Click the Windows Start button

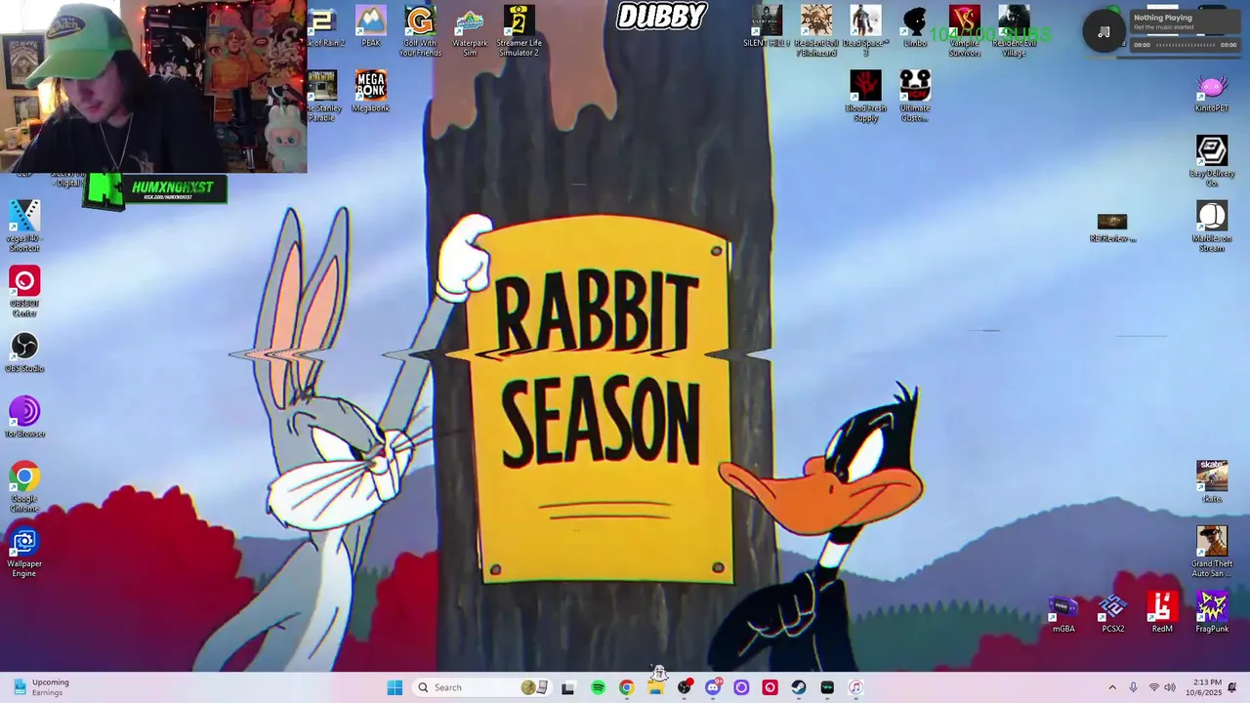click(395, 687)
